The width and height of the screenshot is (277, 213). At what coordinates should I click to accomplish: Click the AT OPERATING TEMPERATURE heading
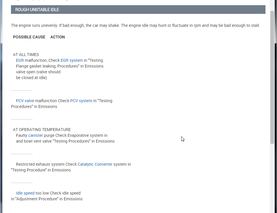point(42,130)
